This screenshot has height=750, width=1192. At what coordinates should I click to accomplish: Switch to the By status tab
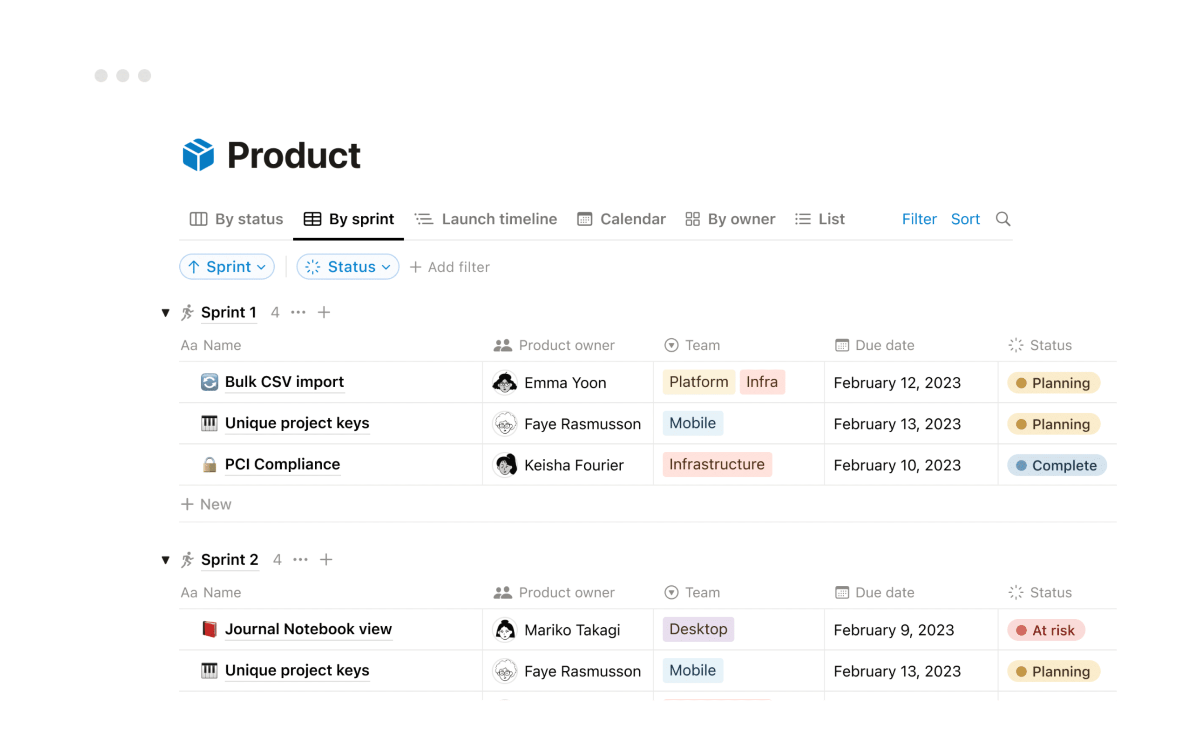pos(236,219)
